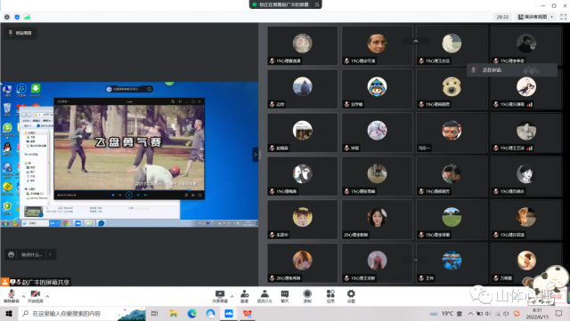
Task: Turn on the camera video
Action: click(36, 296)
